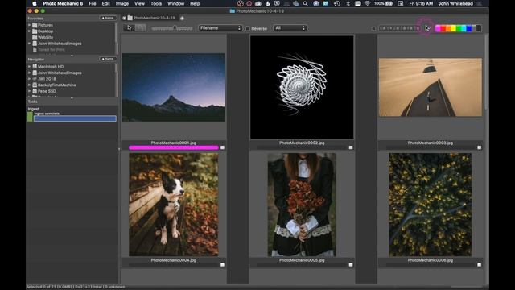The width and height of the screenshot is (515, 290).
Task: Expand Macintosh HD in Navigator
Action: 30,66
